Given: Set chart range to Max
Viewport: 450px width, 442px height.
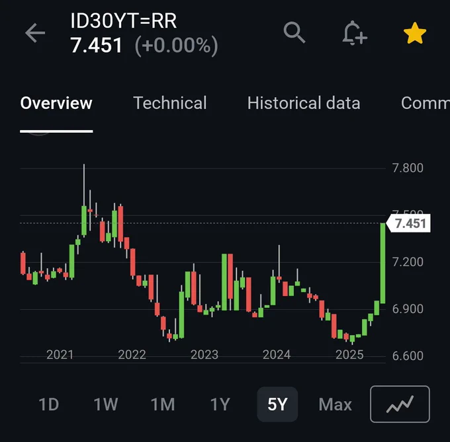Looking at the screenshot, I should point(336,404).
